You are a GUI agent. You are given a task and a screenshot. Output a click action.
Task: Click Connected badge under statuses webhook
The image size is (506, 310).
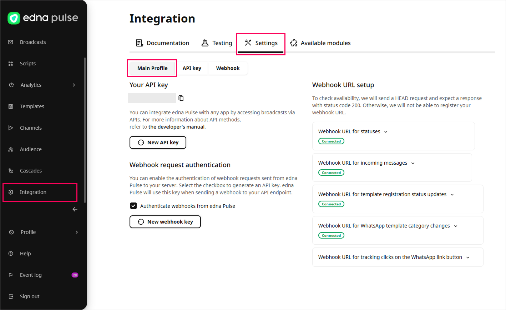coord(331,141)
